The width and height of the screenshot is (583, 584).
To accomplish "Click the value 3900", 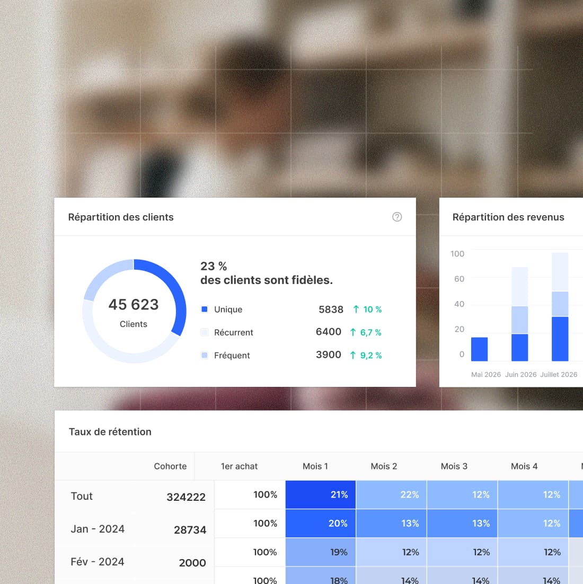I will point(328,355).
